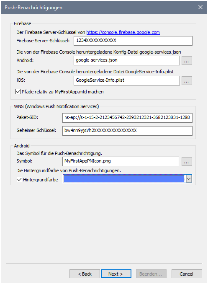
Task: Click the WNS (Windows Push Notification Services) heading
Action: [56, 106]
